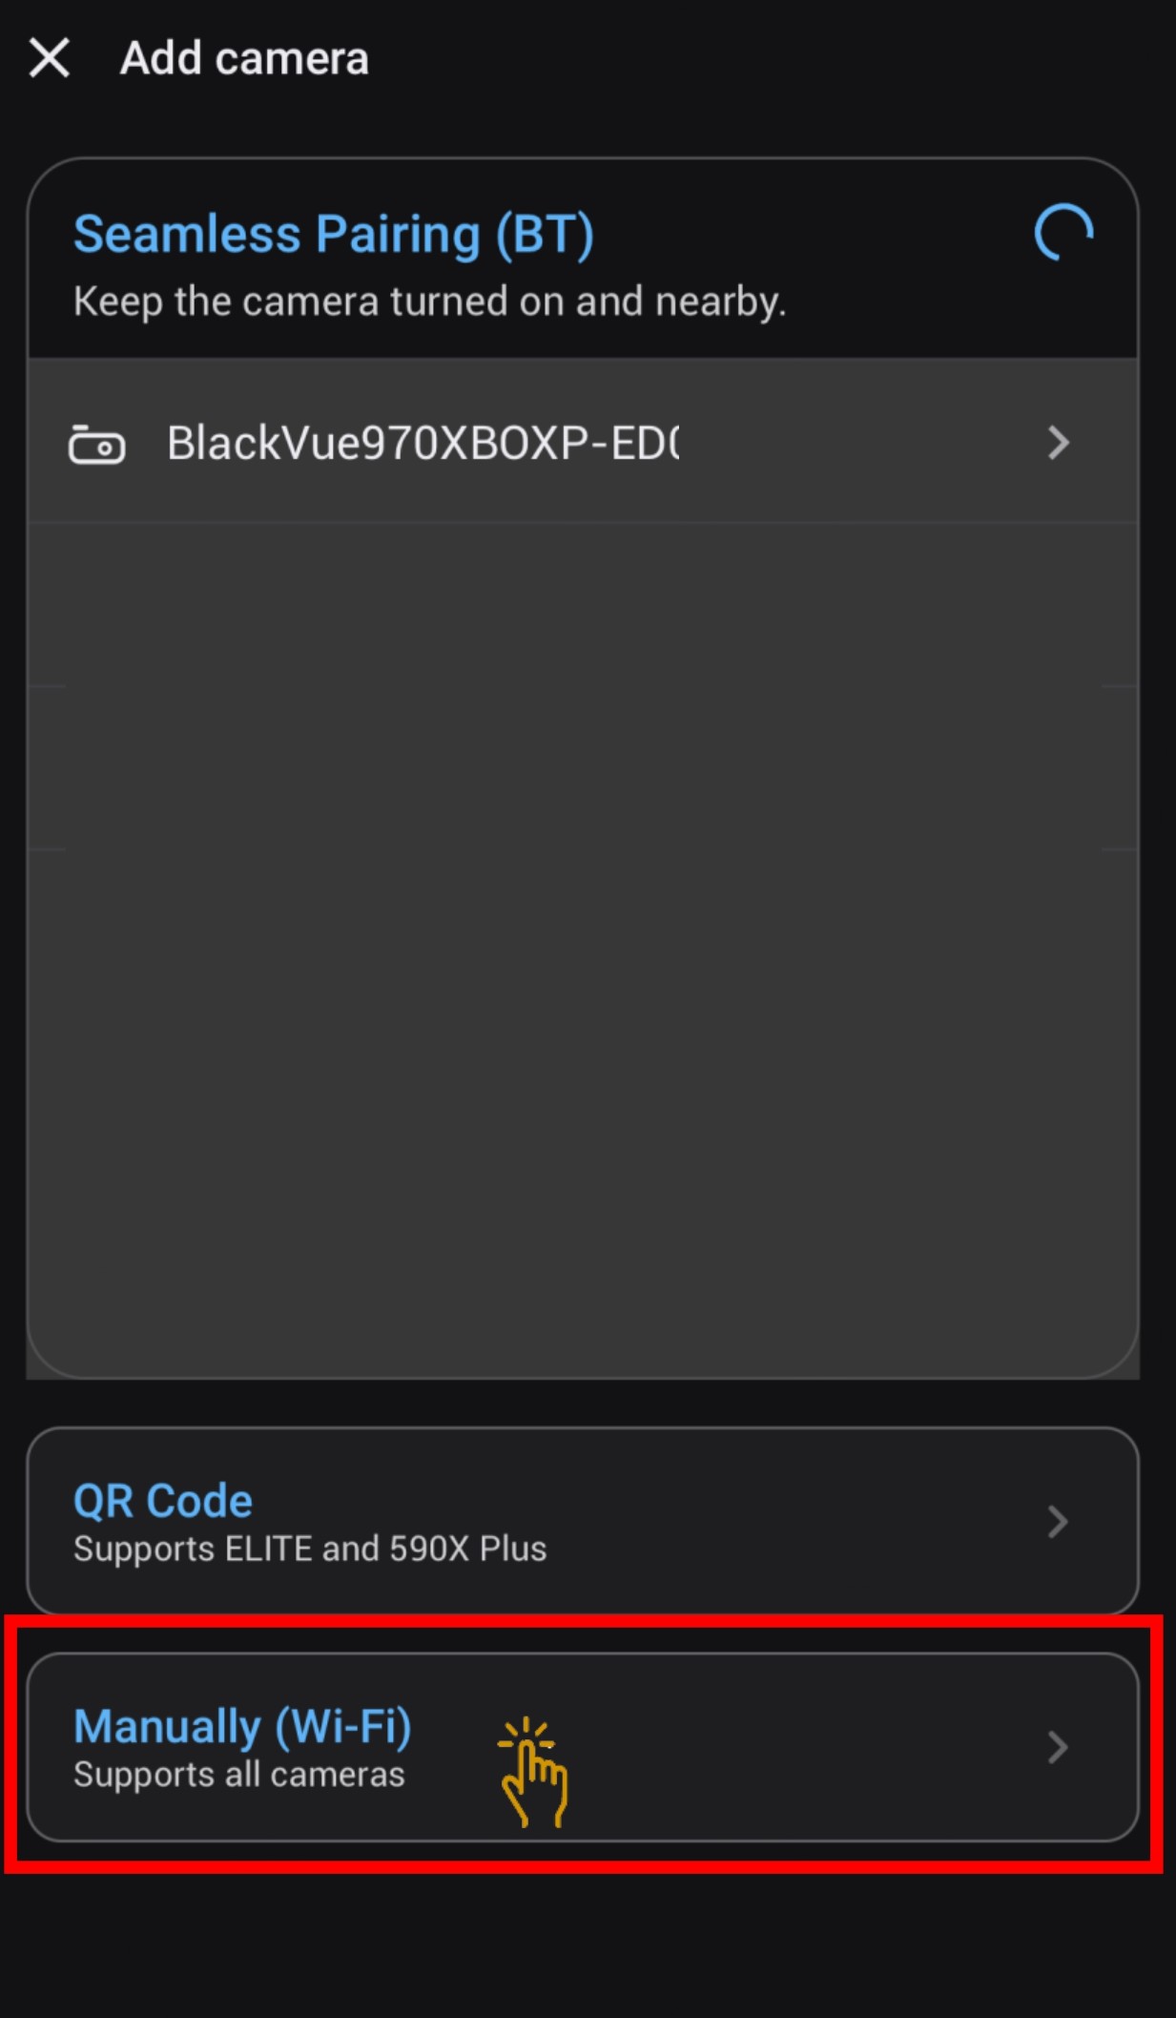
Task: Tap 'Keep the camera turned on' hint
Action: pos(430,302)
